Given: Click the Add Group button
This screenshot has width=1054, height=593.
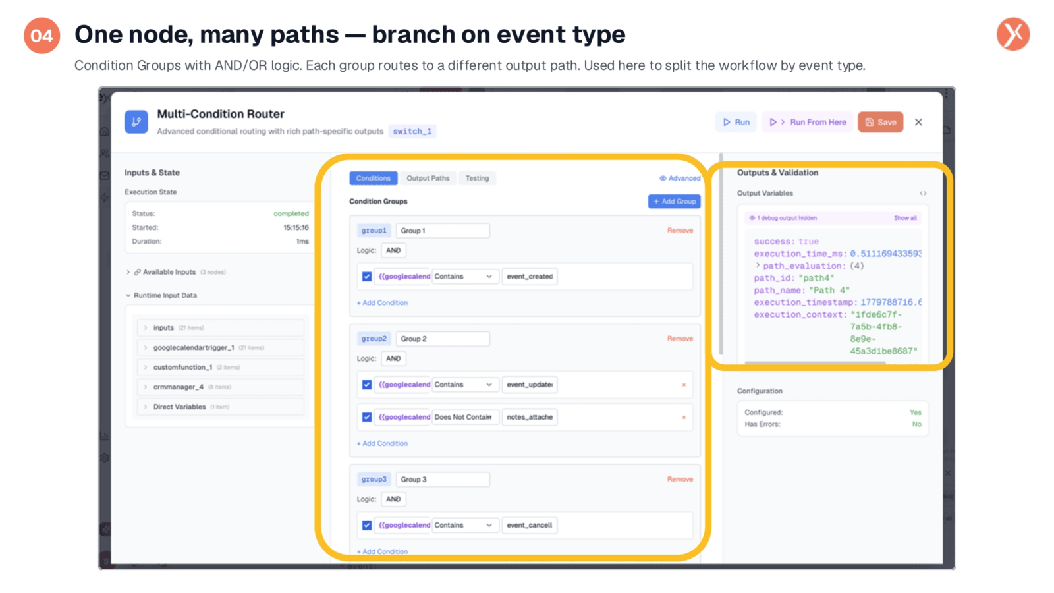Looking at the screenshot, I should click(x=674, y=202).
